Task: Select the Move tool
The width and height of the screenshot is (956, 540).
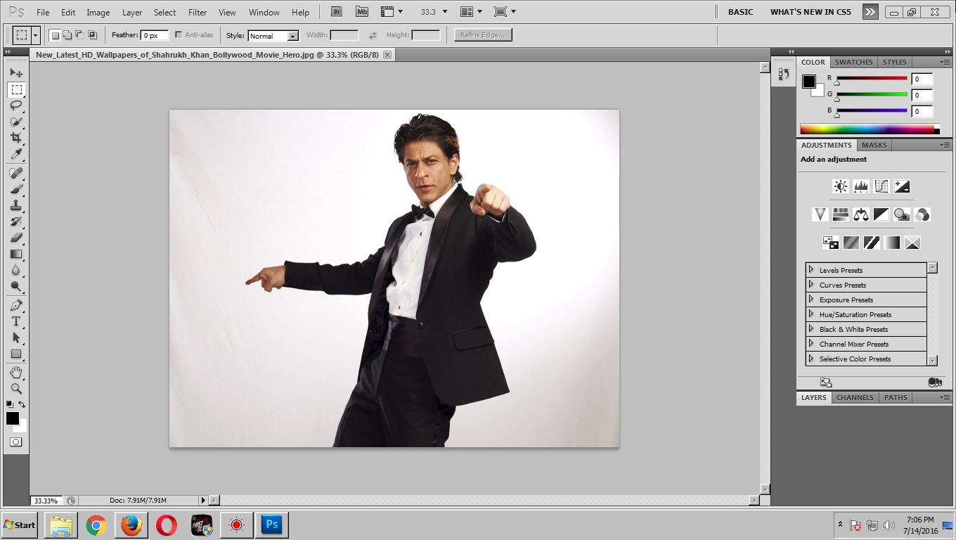Action: click(15, 72)
